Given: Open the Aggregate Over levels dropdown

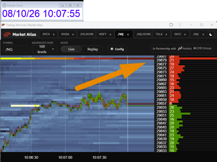Looking at the screenshot, I should pyautogui.click(x=44, y=49).
